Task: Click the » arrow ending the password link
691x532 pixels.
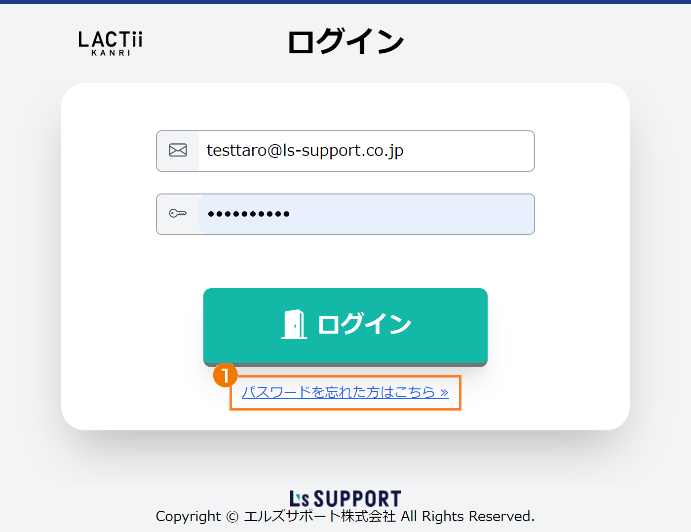Action: 444,393
